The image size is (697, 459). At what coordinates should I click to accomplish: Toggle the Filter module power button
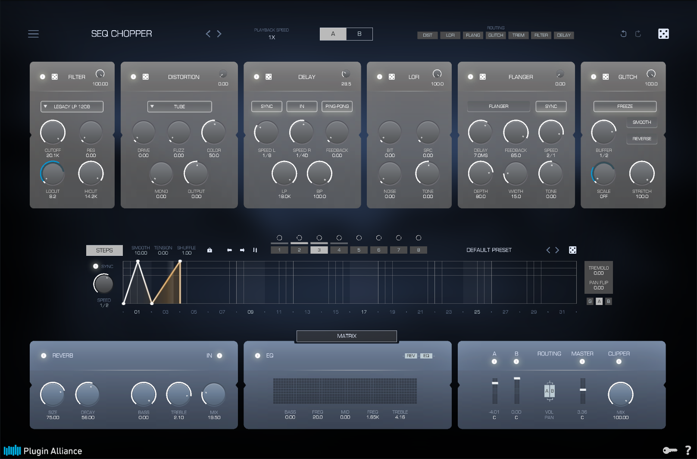43,77
